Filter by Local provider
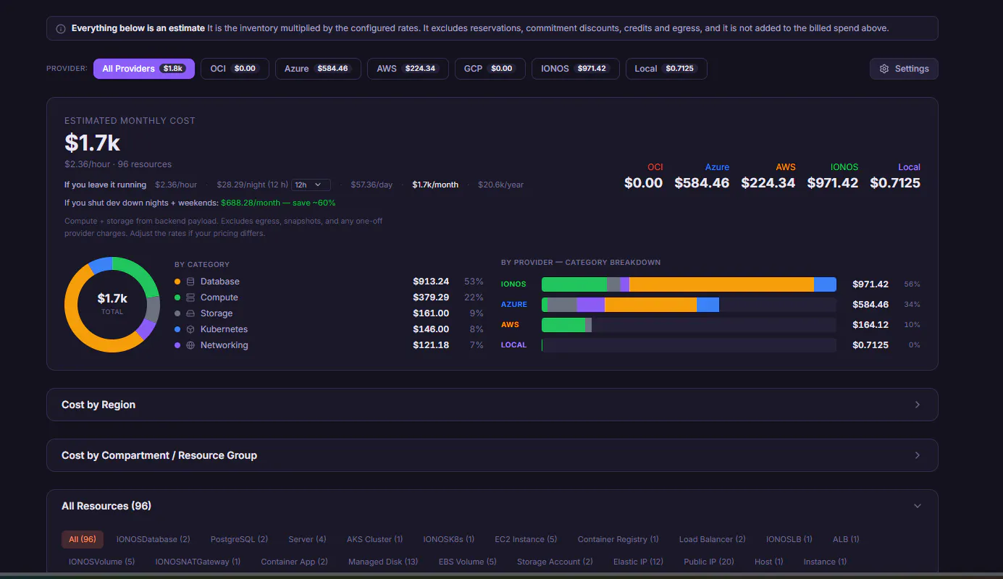The image size is (1003, 579). [x=666, y=69]
